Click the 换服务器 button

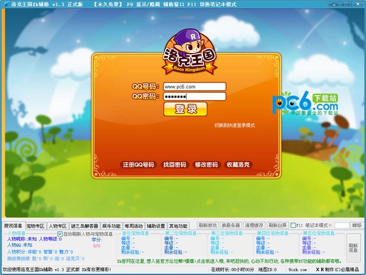click(x=231, y=225)
